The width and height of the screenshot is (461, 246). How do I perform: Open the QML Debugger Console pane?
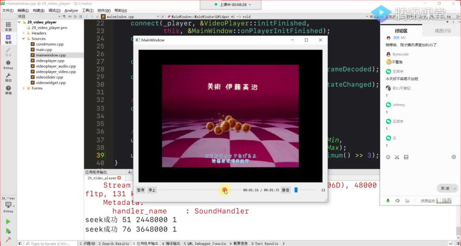(x=205, y=243)
